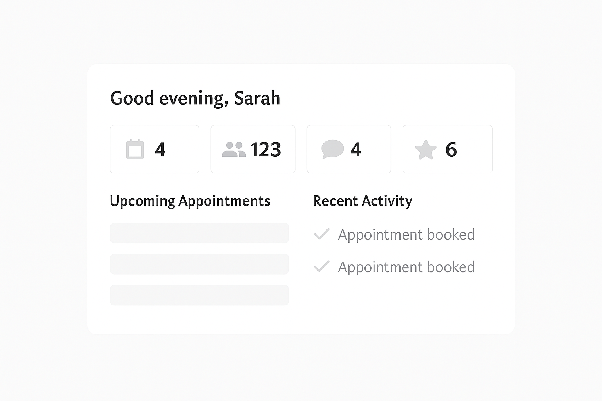
Task: Select the second Appointment booked entry
Action: pyautogui.click(x=406, y=267)
